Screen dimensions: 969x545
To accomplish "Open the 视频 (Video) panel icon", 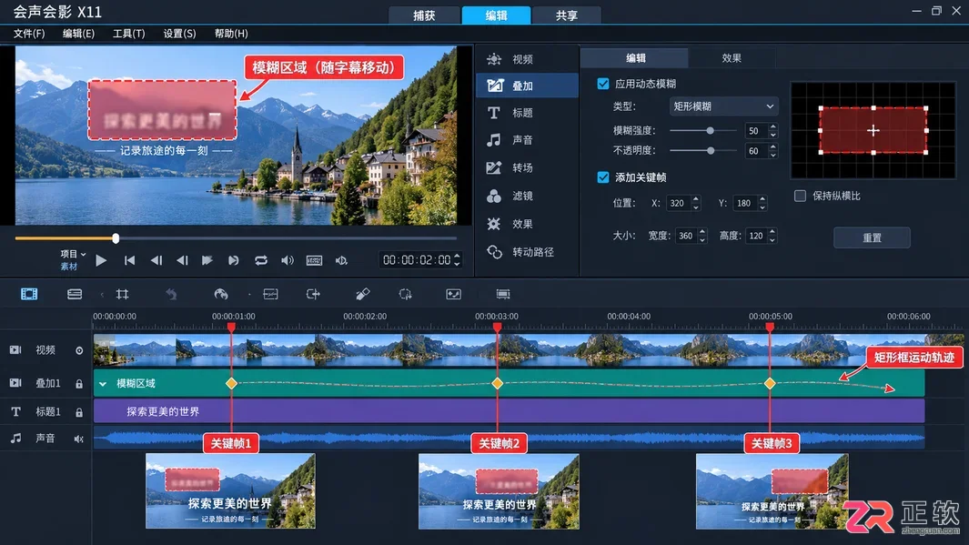I will pos(494,59).
